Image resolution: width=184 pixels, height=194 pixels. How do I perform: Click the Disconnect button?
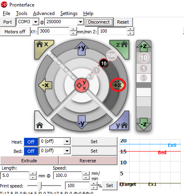coord(99,22)
